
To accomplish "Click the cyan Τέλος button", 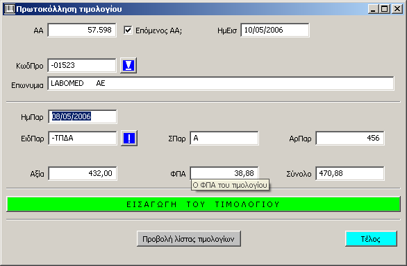I will (x=371, y=238).
